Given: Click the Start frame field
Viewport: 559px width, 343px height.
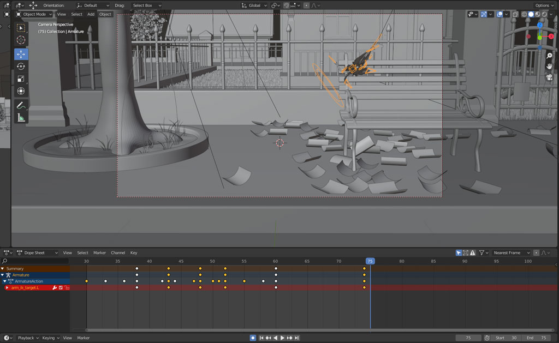Looking at the screenshot, I should pos(506,338).
